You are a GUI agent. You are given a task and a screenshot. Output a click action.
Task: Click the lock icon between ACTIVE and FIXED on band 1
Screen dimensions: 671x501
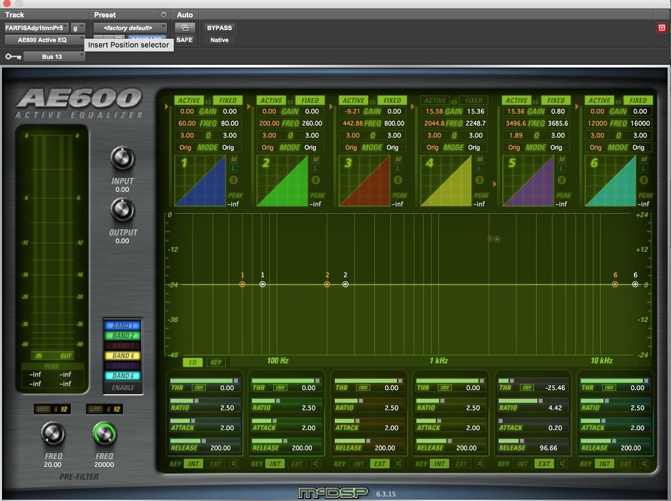click(208, 100)
